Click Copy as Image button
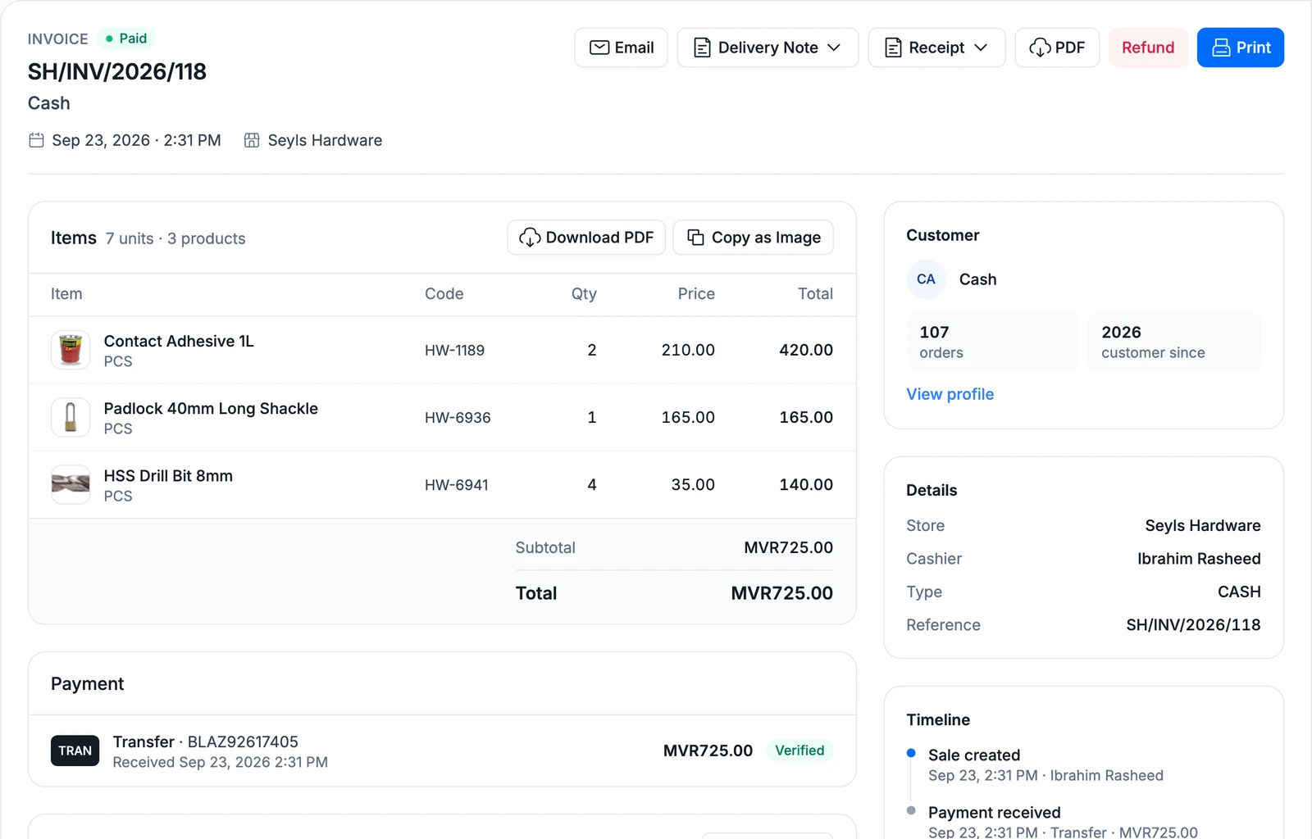Screen dimensions: 1312x839 753,238
